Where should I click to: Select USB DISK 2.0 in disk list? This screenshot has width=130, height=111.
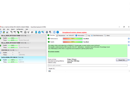(x=23, y=52)
